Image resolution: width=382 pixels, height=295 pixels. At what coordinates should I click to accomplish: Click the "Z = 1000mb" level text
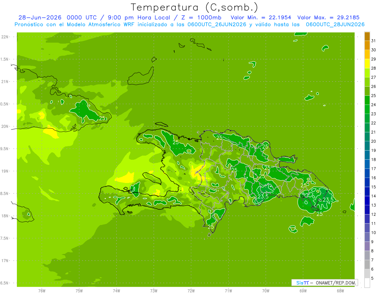(202, 18)
